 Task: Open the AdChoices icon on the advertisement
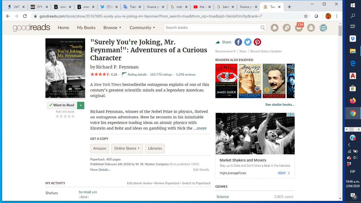(x=289, y=115)
